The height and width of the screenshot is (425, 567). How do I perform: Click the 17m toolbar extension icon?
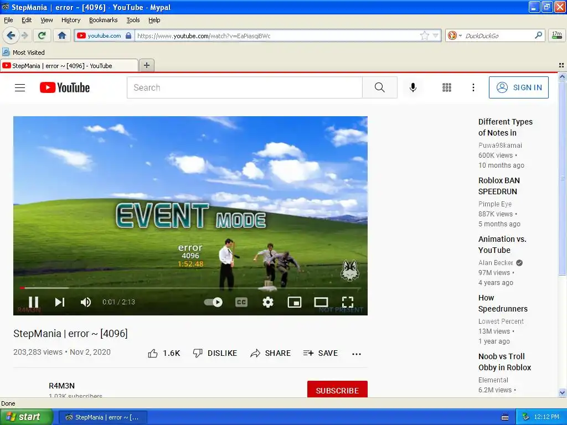[557, 35]
